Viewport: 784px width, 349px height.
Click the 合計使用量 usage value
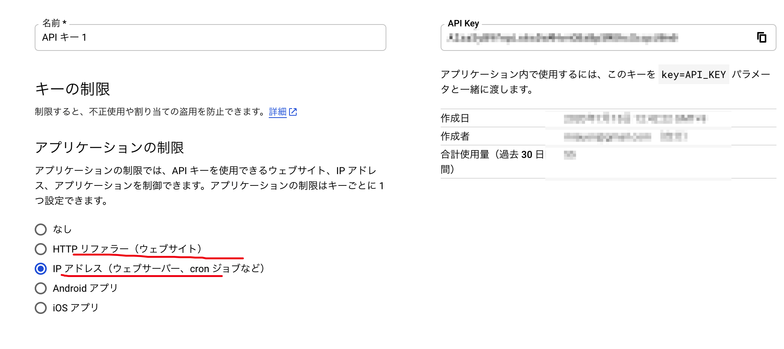coord(570,155)
